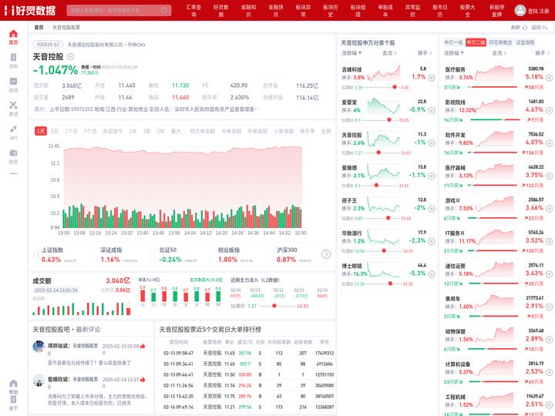
Task: Open 汇率查询 in top menu
Action: (x=193, y=10)
